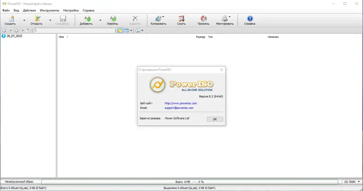This screenshot has width=363, height=191.
Task: Click the support@poweriso.com email link
Action: coord(179,108)
